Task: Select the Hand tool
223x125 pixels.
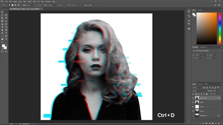Action: tap(2, 39)
